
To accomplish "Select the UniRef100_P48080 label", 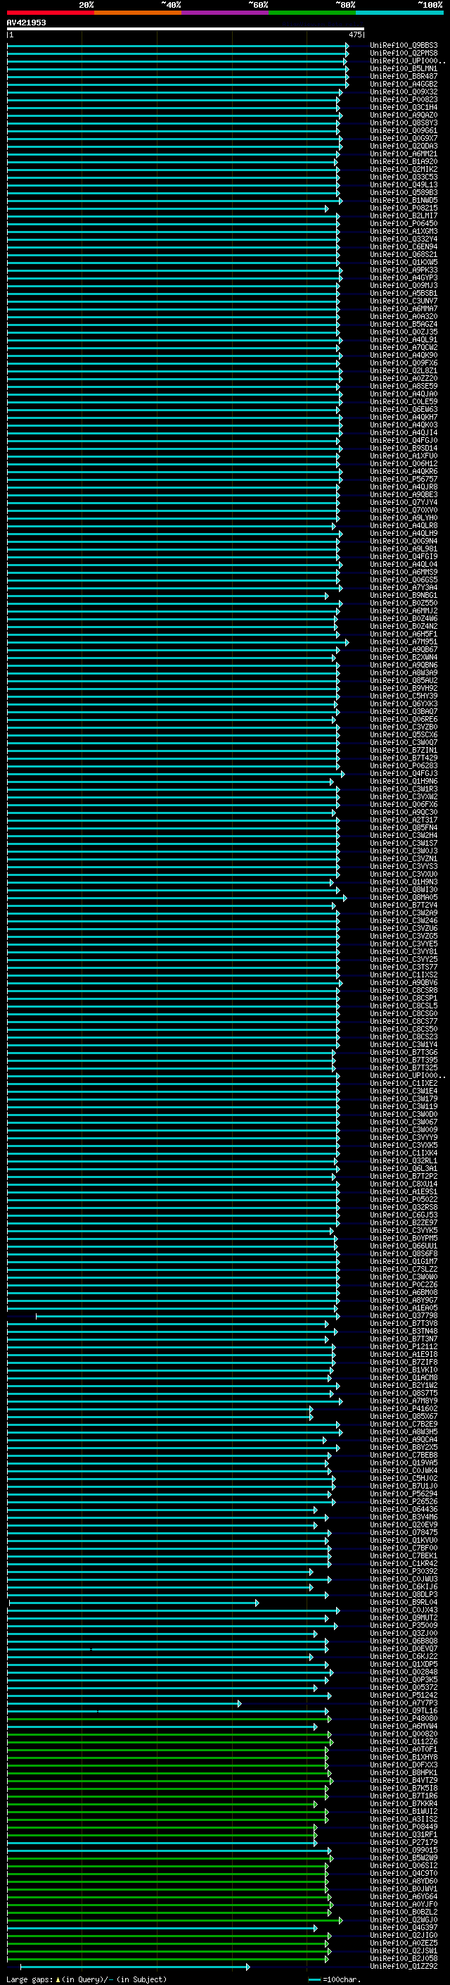I will [x=404, y=1718].
